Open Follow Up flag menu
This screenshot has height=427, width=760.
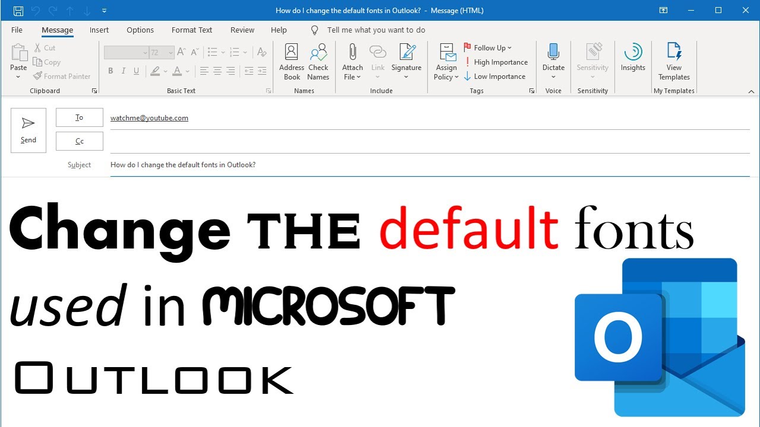[x=487, y=48]
